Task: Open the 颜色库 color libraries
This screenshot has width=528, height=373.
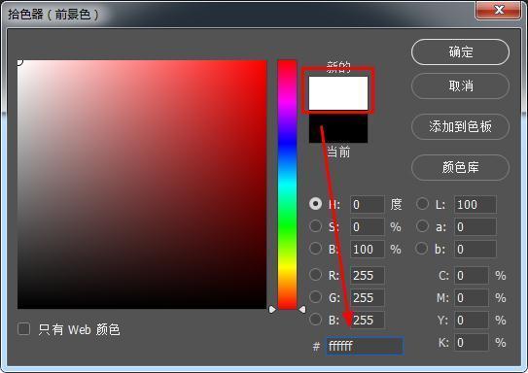Action: (x=460, y=167)
